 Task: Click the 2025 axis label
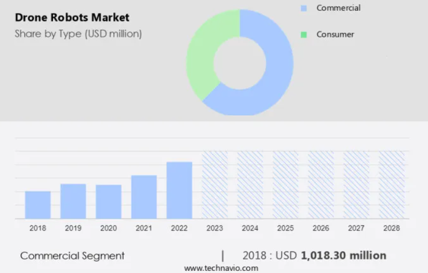(286, 228)
